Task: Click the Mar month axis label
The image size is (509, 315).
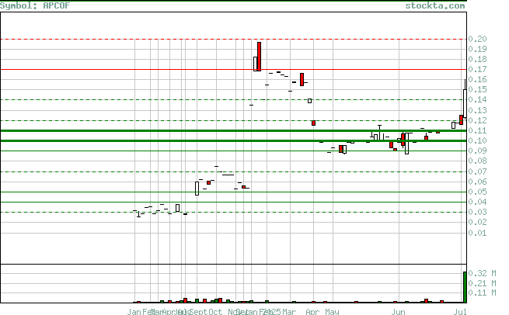Action: [x=289, y=312]
